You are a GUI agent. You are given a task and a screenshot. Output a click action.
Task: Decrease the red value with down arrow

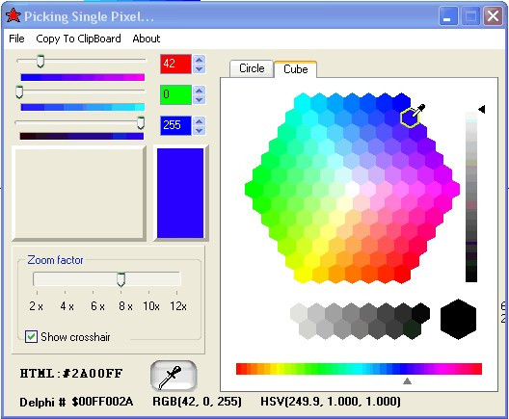(x=200, y=68)
